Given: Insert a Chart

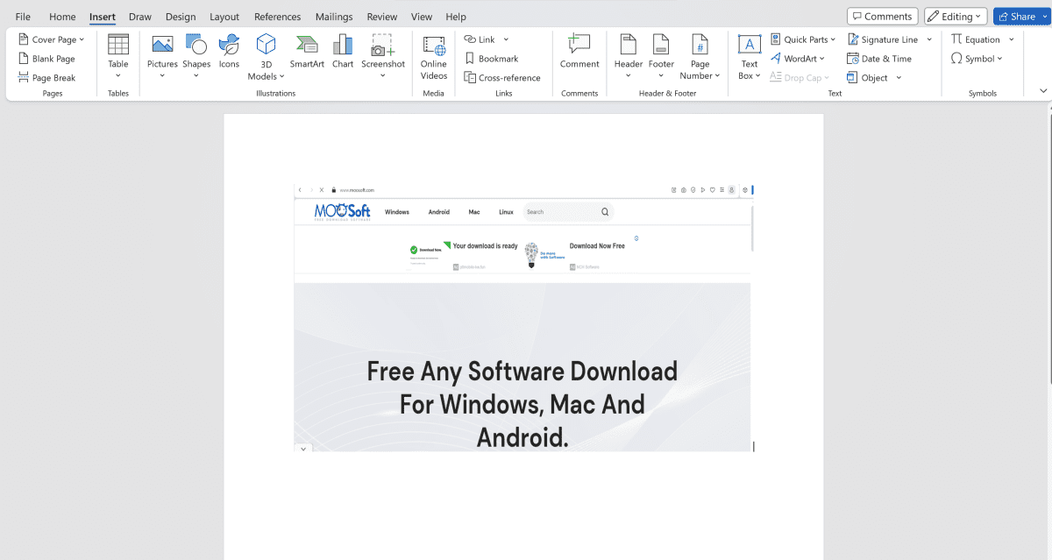Looking at the screenshot, I should pos(342,54).
